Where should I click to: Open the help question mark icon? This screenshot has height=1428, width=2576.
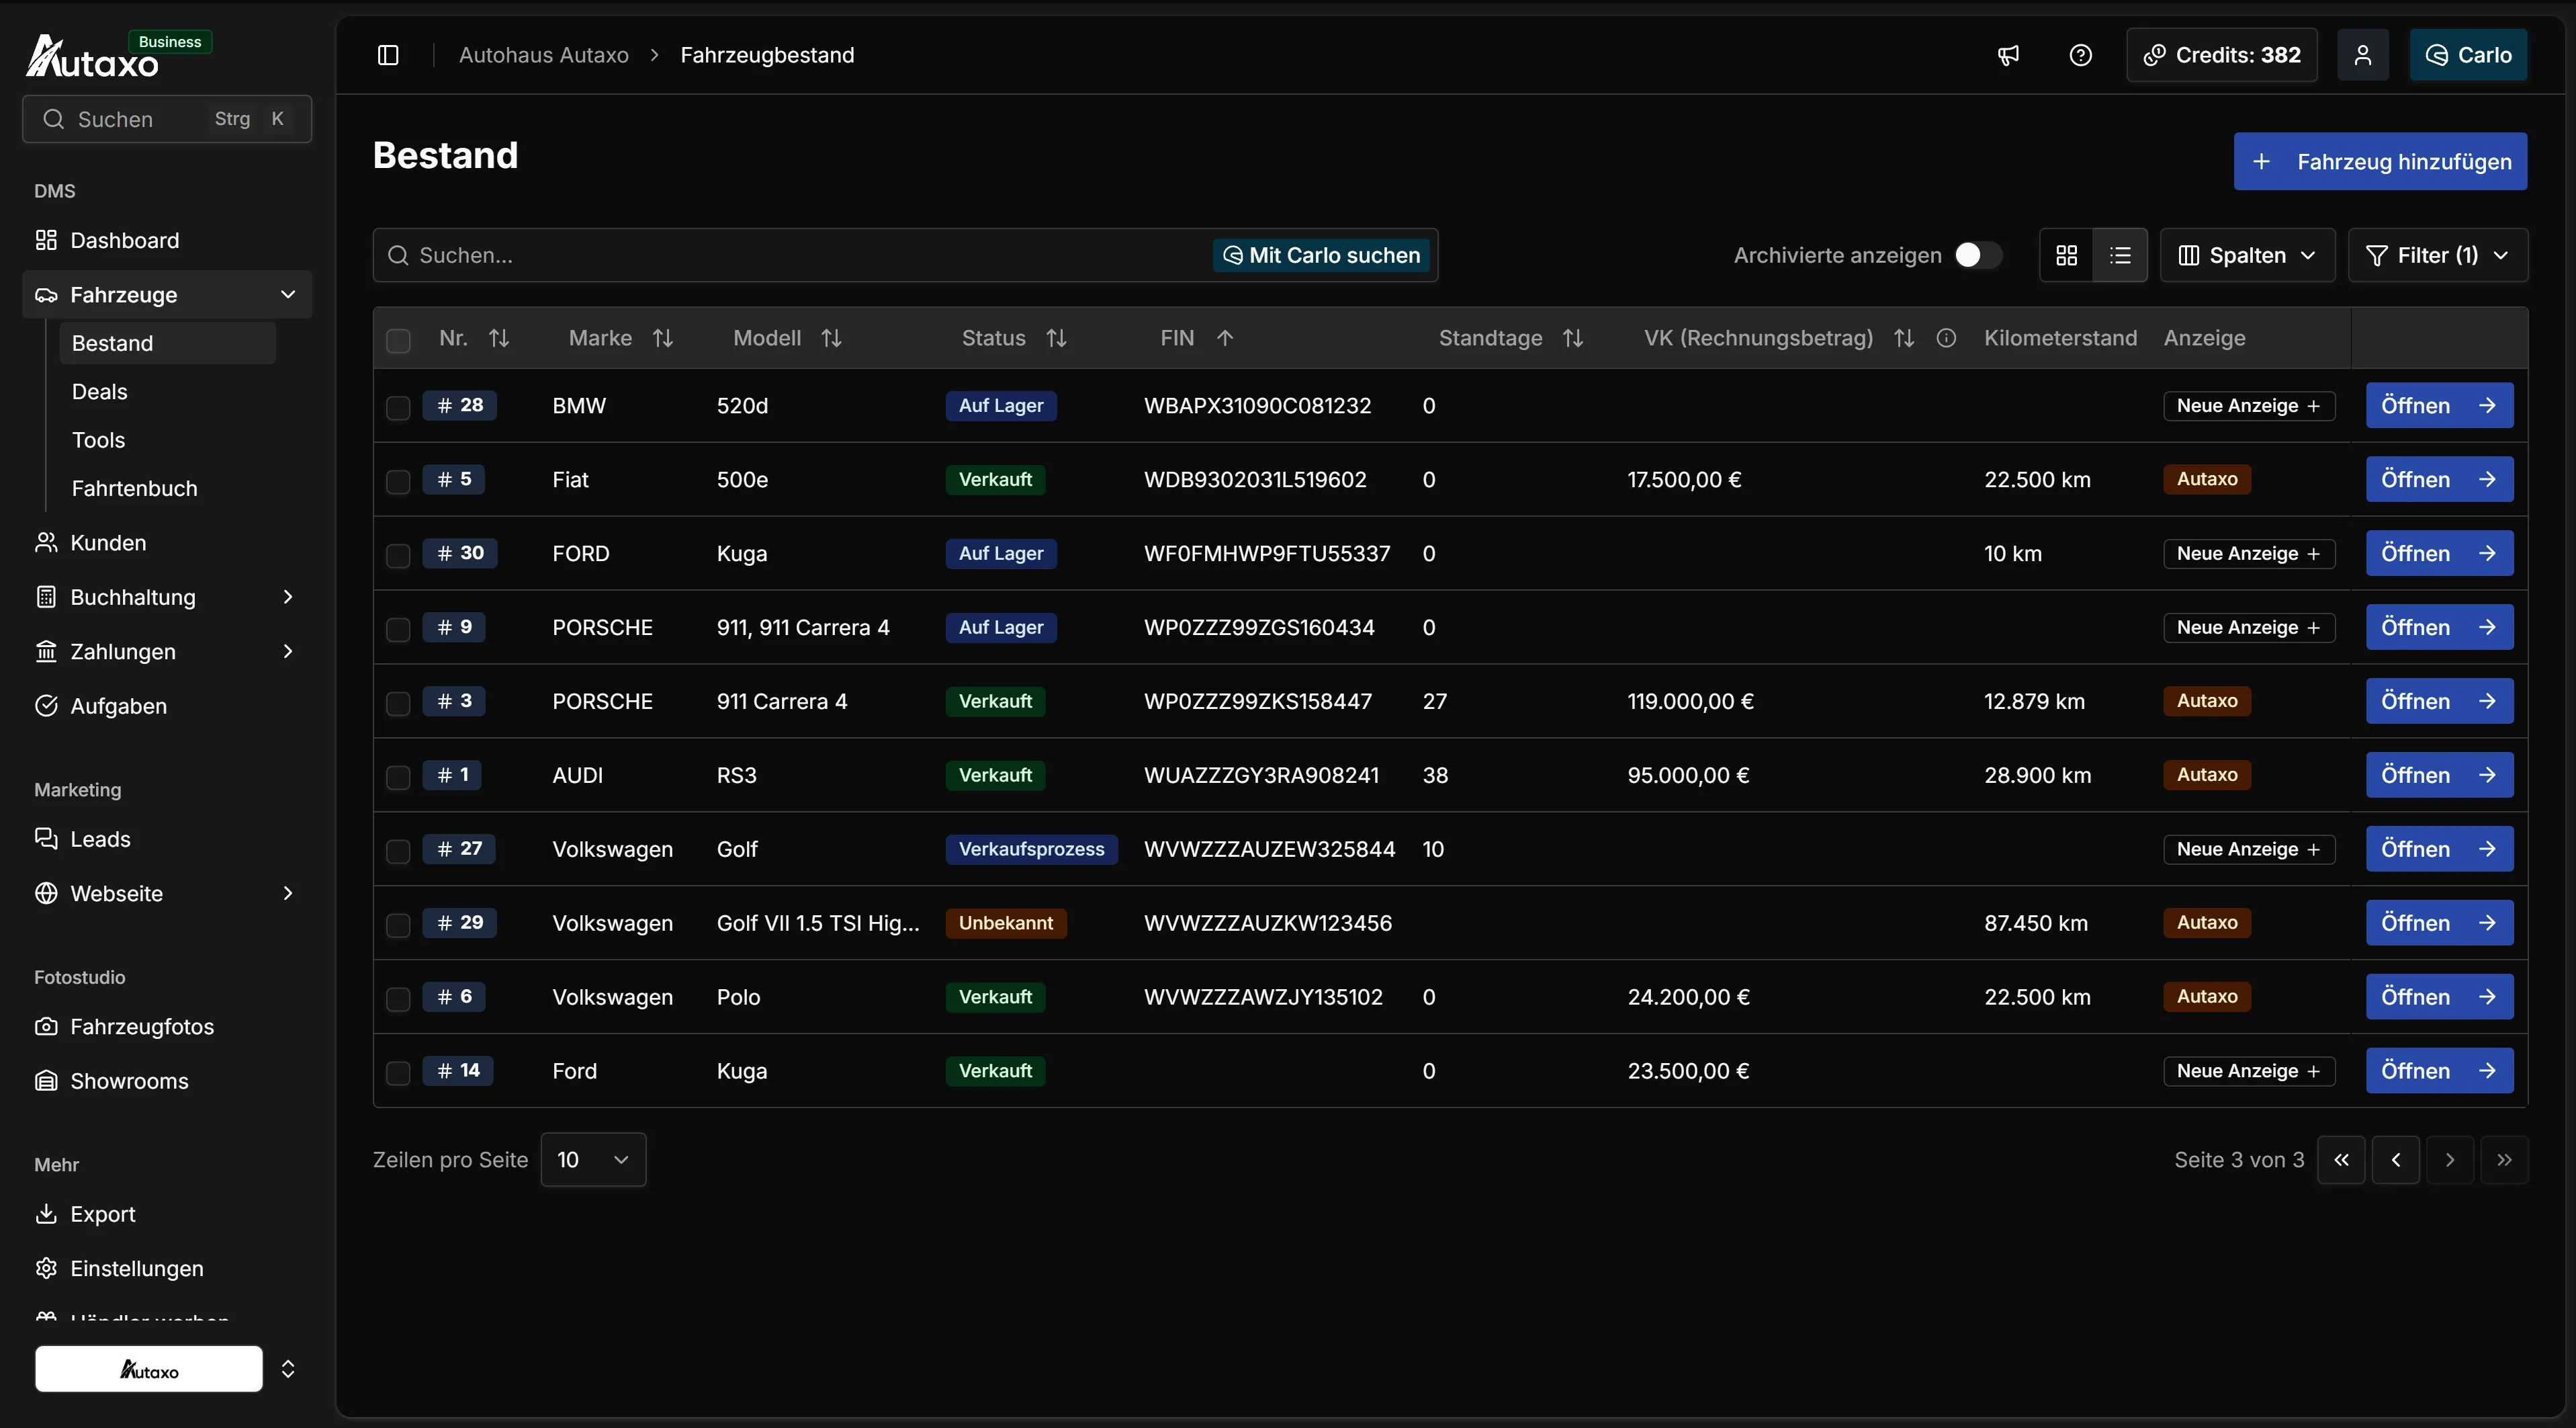[x=2080, y=55]
